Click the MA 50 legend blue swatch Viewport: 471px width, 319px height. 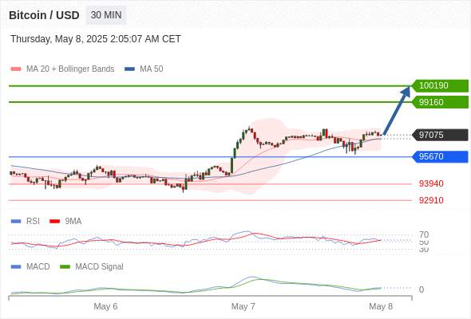(129, 69)
